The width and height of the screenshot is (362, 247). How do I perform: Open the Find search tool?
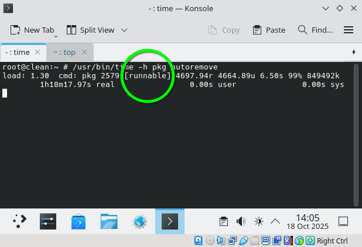pos(315,30)
